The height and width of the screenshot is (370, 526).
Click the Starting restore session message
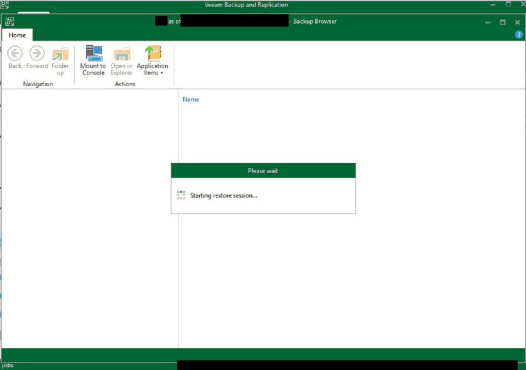click(223, 196)
